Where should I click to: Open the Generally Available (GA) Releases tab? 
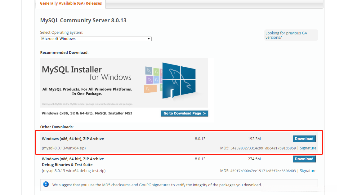tap(71, 3)
